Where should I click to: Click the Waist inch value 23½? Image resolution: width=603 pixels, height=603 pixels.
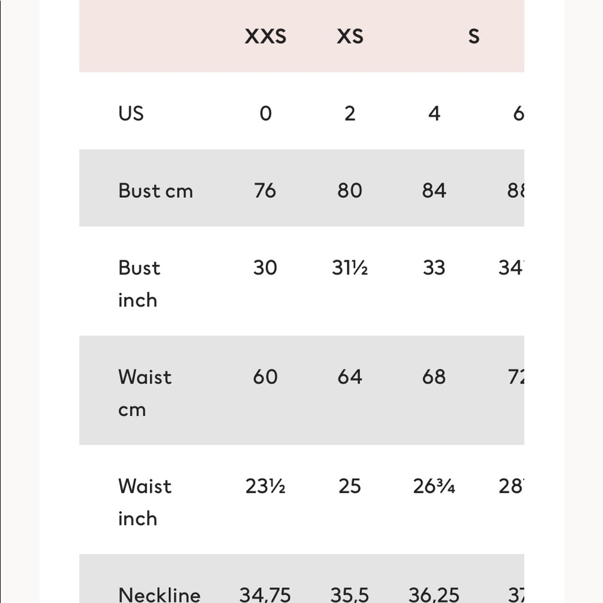tap(265, 486)
